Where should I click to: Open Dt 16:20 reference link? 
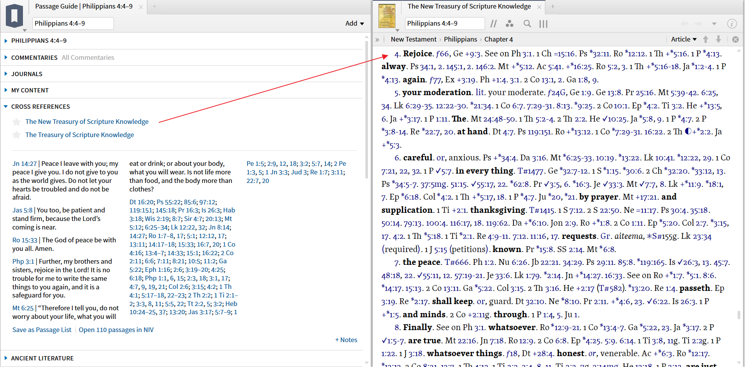tap(141, 202)
